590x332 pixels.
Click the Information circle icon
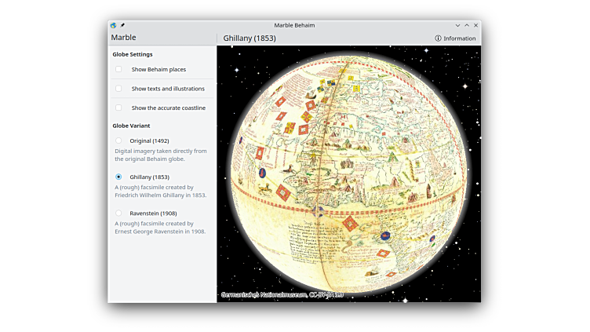tap(438, 38)
